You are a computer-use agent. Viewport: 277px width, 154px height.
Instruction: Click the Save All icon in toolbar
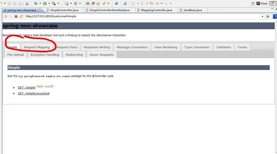pos(14,3)
